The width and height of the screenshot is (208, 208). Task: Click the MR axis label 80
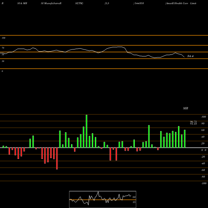coord(203,124)
